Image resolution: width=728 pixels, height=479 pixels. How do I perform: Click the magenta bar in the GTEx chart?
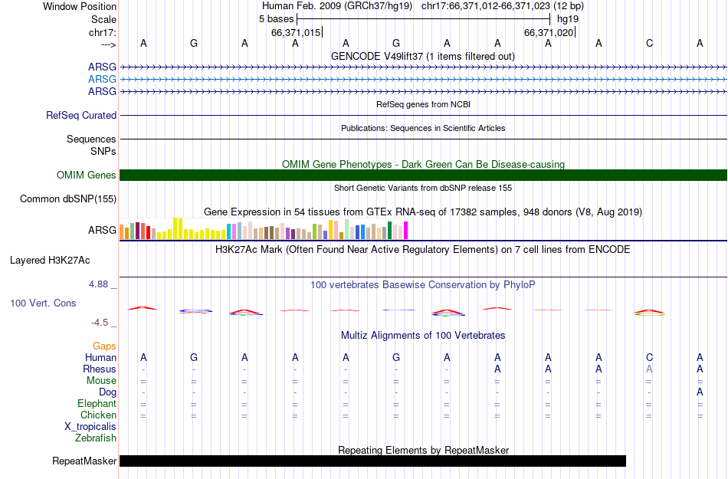405,231
